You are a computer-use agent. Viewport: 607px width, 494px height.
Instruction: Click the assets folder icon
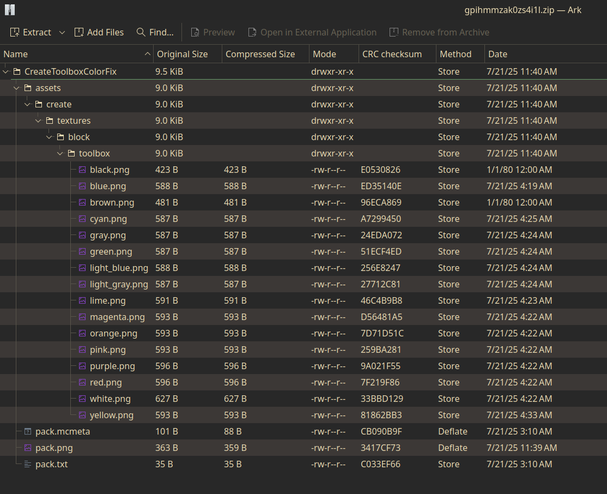pyautogui.click(x=27, y=88)
